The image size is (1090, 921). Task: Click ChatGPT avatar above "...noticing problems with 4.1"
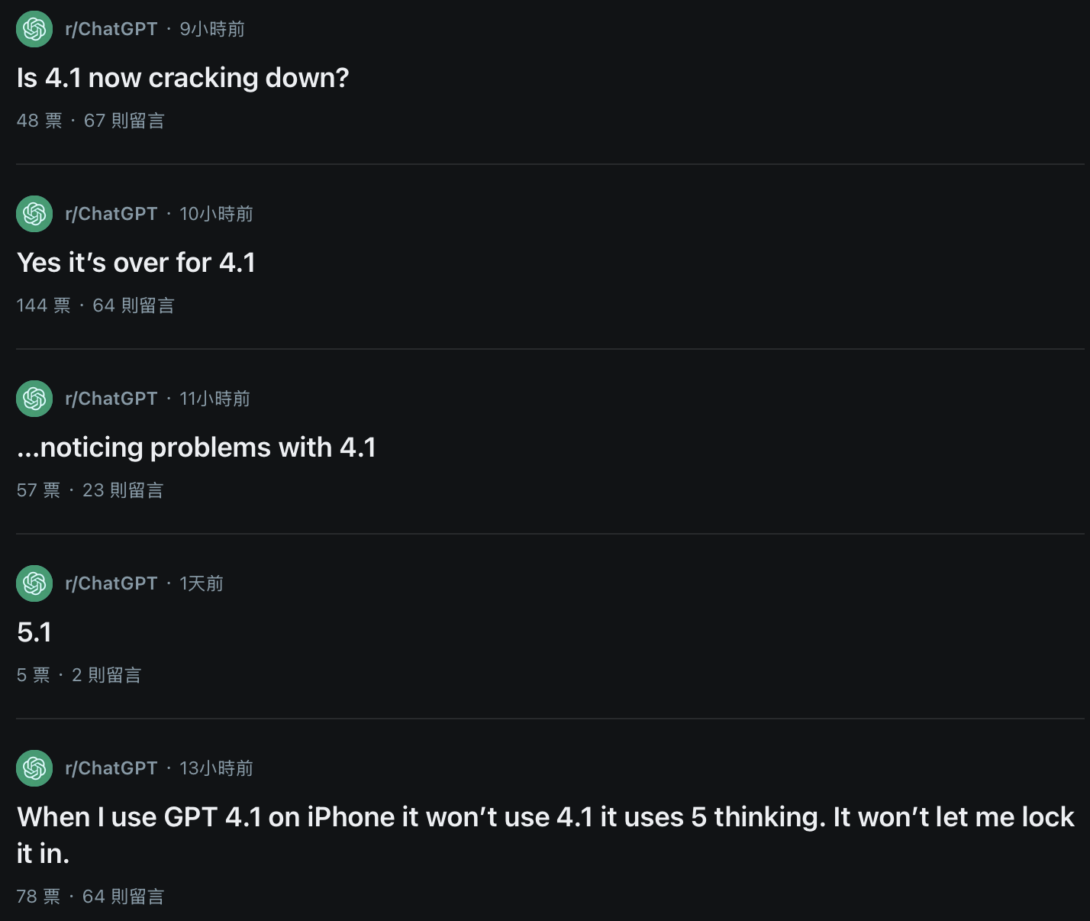[x=34, y=399]
